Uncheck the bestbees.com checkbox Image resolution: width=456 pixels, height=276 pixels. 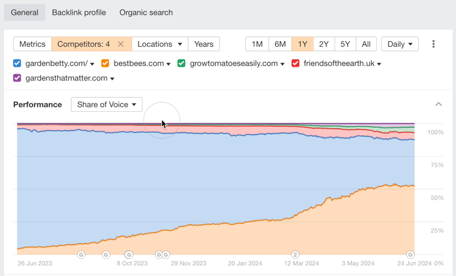(x=105, y=63)
